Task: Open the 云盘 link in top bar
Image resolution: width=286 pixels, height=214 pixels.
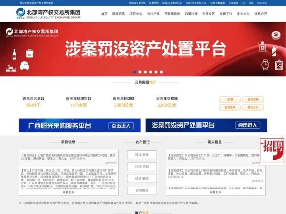Action: click(x=251, y=3)
